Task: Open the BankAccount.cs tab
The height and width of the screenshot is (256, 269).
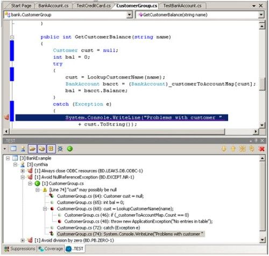Action: 53,6
